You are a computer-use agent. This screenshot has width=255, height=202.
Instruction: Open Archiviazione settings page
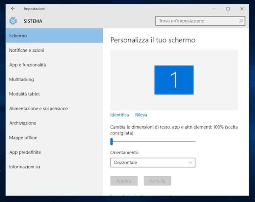23,123
